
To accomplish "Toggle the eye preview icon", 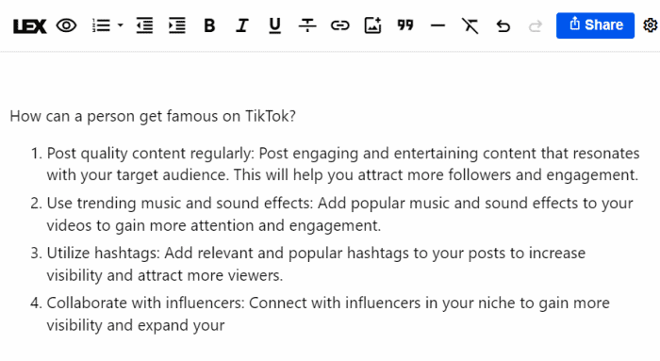I will click(x=67, y=25).
